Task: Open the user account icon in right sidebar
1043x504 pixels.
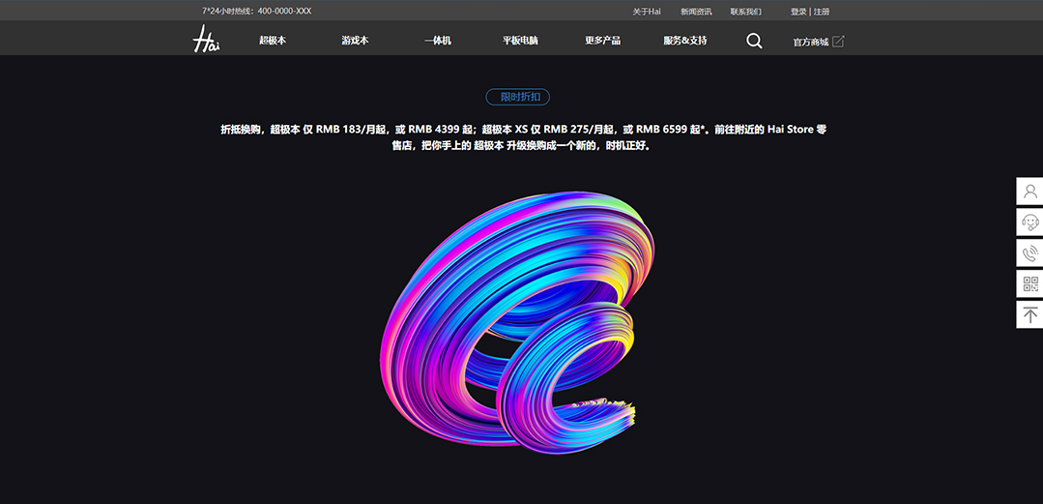Action: point(1029,192)
